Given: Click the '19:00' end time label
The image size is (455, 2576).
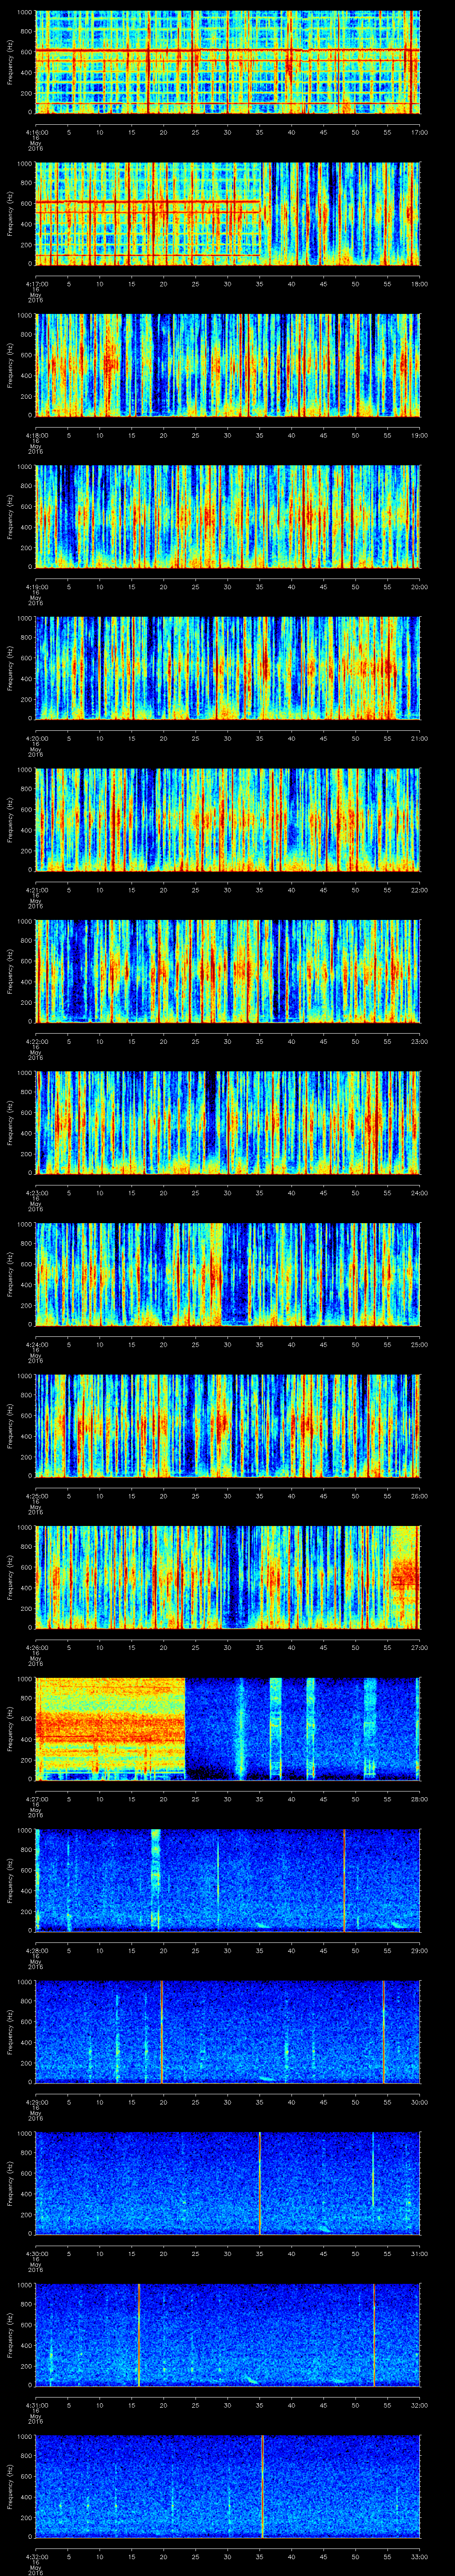Looking at the screenshot, I should click(x=419, y=435).
